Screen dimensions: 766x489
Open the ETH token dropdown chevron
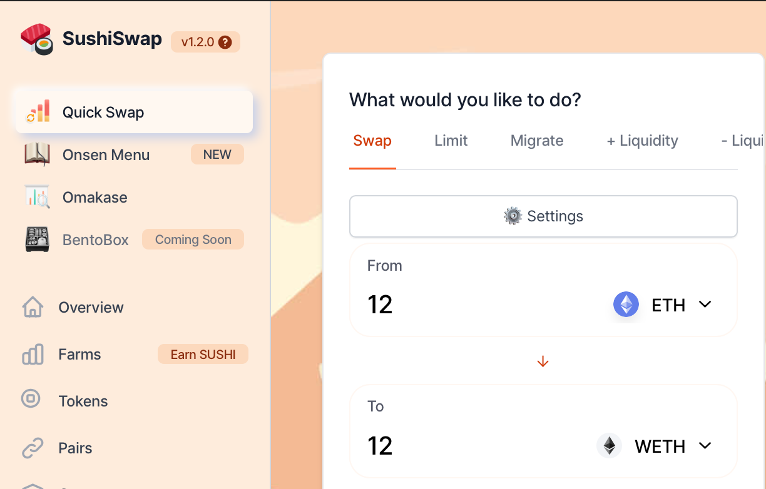click(x=705, y=305)
